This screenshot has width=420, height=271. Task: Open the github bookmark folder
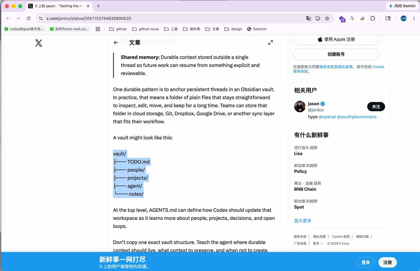point(118,29)
